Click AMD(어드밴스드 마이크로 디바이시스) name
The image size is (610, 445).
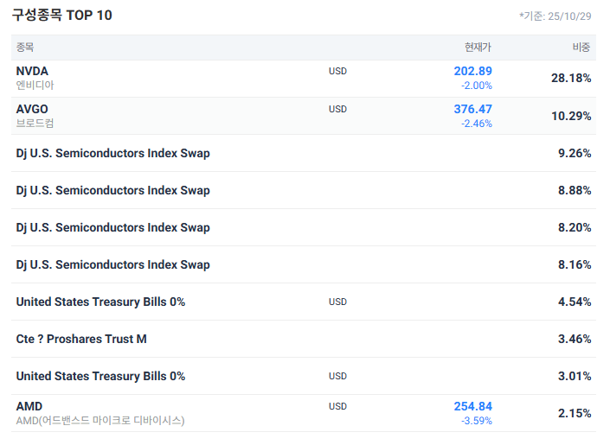click(x=100, y=421)
